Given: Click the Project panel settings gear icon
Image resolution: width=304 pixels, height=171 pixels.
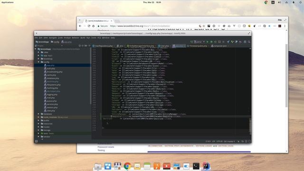Looking at the screenshot, I should (86, 46).
